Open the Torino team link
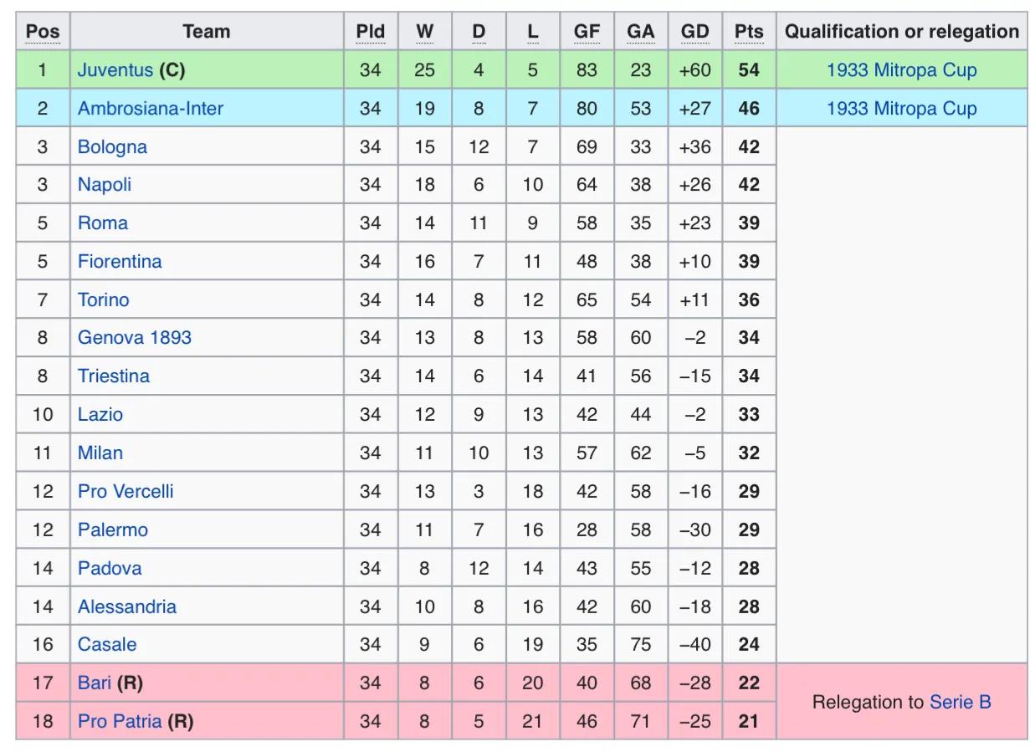The image size is (1035, 752). pyautogui.click(x=104, y=300)
